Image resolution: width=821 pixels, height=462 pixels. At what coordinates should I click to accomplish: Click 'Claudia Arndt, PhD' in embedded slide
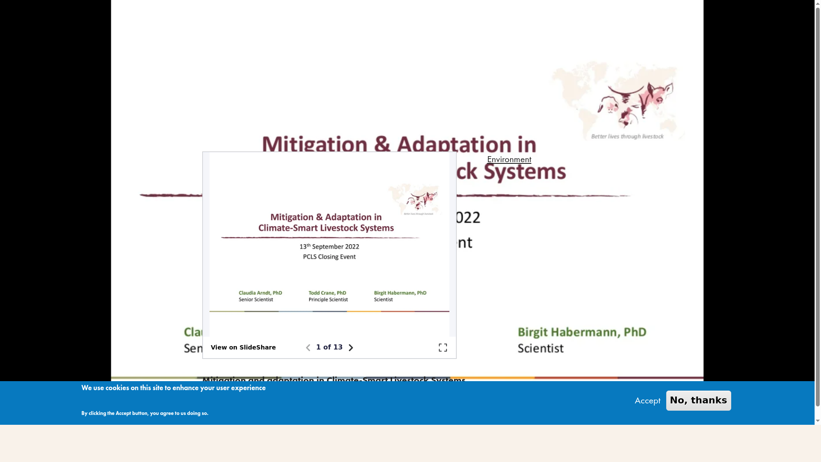point(260,293)
